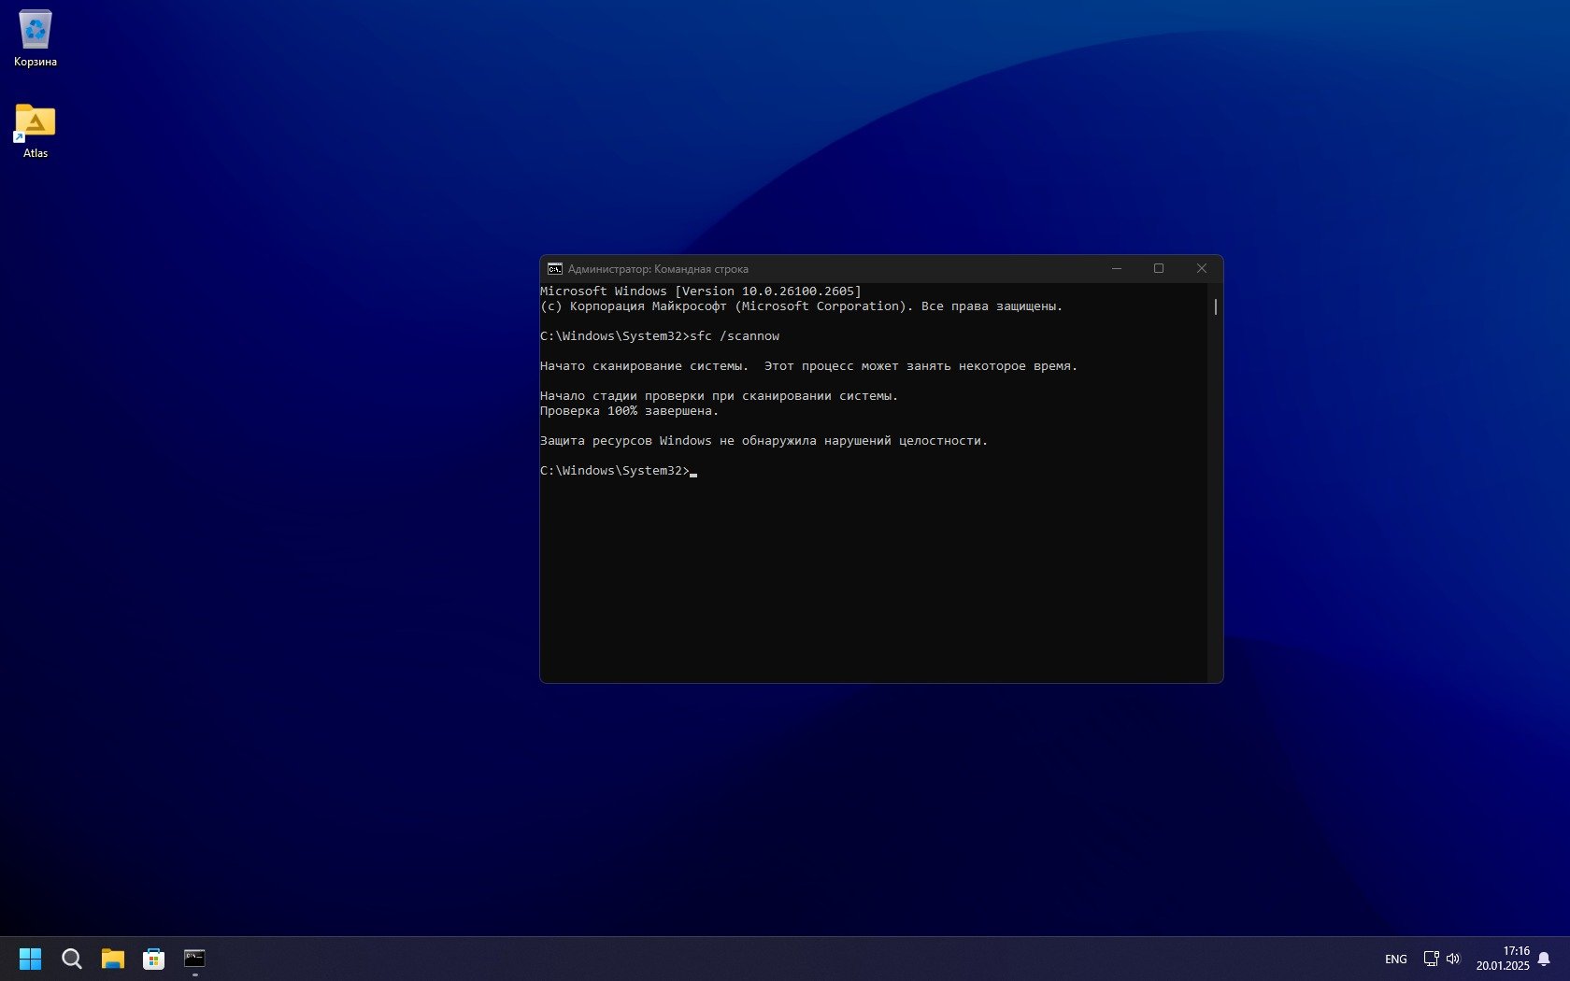
Task: Maximize the Command Prompt window
Action: coord(1159,269)
